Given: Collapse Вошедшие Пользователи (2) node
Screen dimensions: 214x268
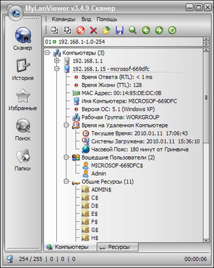Looking at the screenshot, I should [x=66, y=157].
